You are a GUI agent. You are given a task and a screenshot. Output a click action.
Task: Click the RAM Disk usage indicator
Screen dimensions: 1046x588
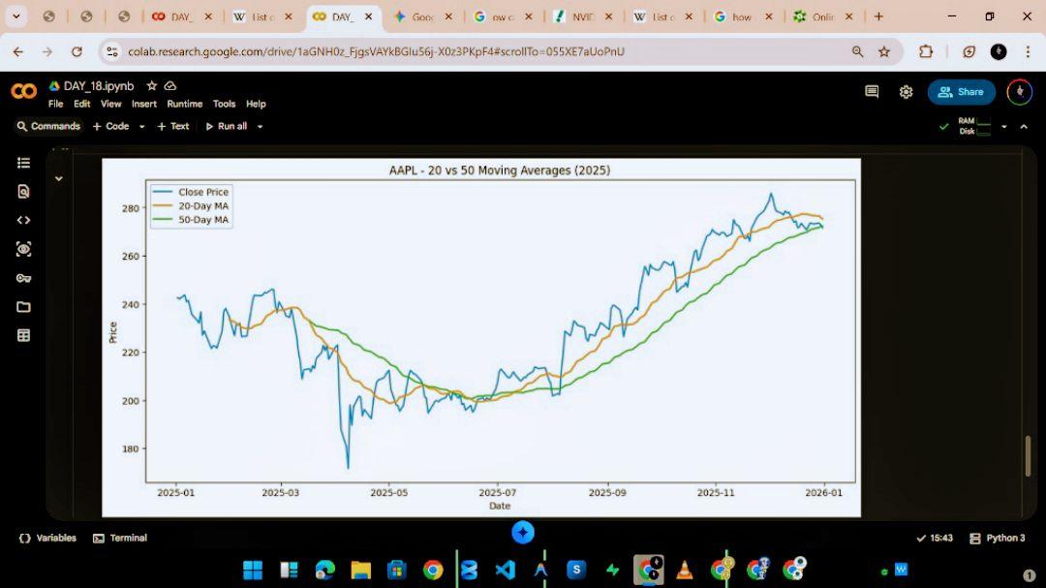[974, 126]
